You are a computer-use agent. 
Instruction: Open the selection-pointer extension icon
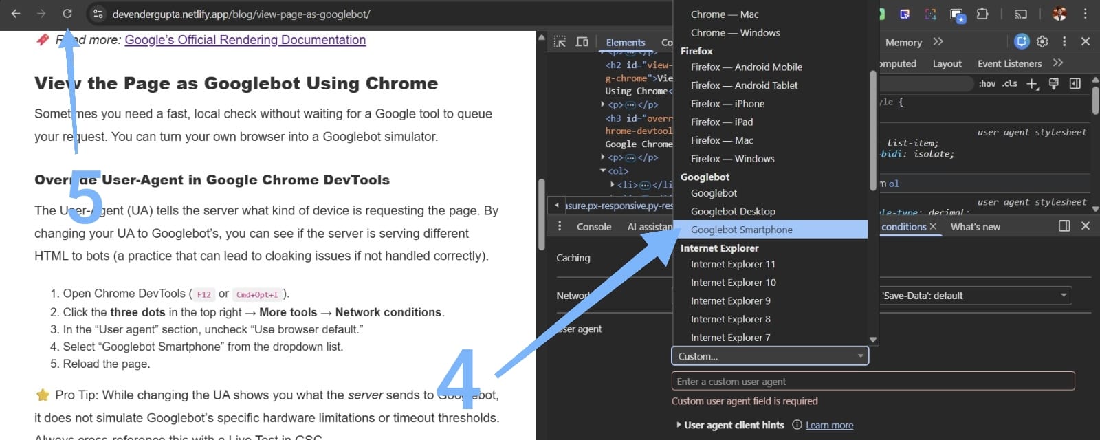point(905,14)
